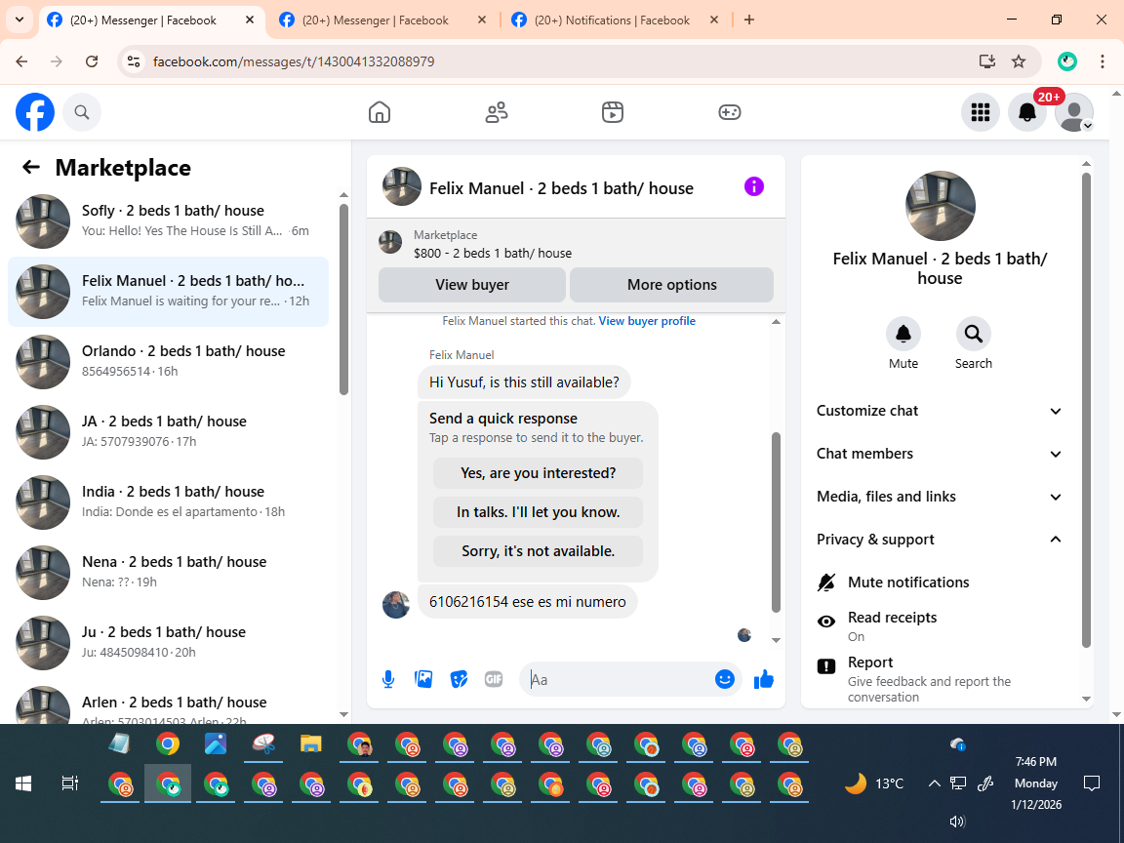Click the site information icon in address bar
This screenshot has width=1124, height=843.
pos(134,61)
